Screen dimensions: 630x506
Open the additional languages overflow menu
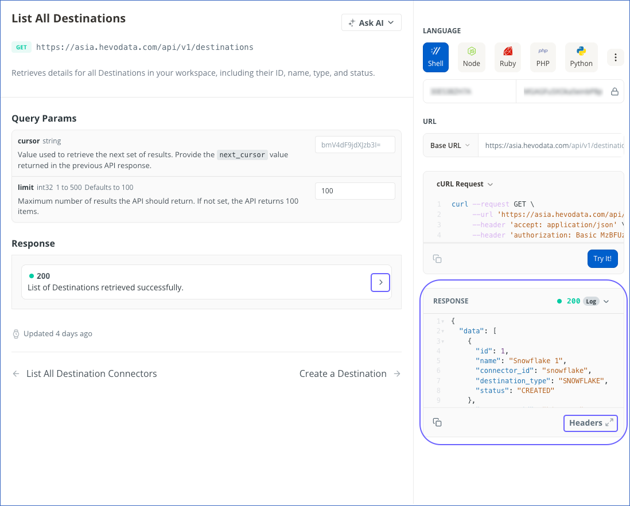pos(615,57)
